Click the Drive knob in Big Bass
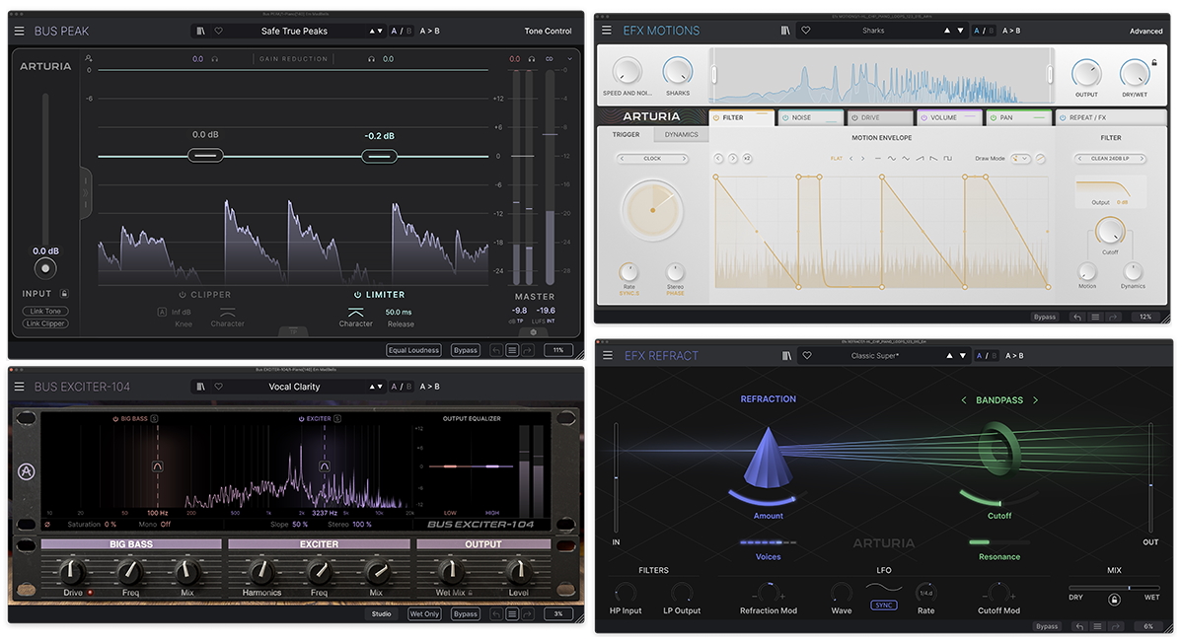Screen dimensions: 1182x642 pos(73,571)
